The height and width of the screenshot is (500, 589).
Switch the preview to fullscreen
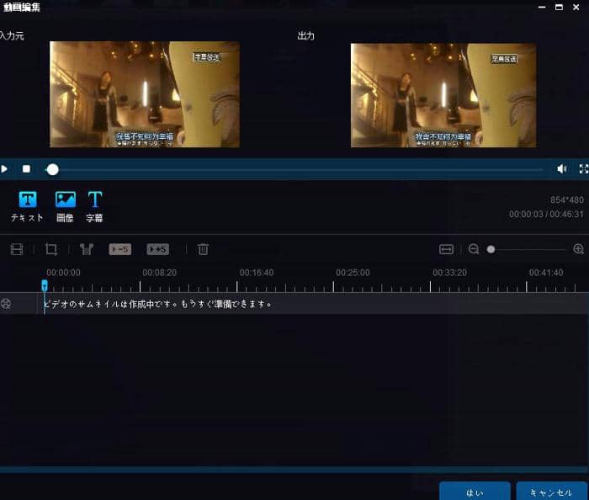584,169
